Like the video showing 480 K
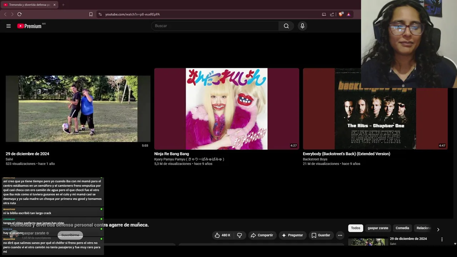Viewport: 457px width, 257px height. 222,235
